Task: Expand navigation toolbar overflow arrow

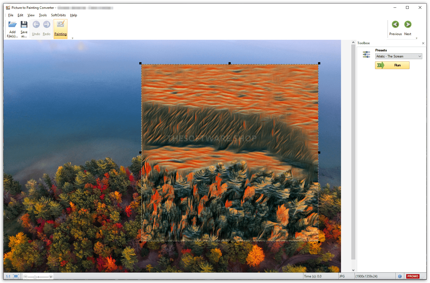Action: pos(416,38)
